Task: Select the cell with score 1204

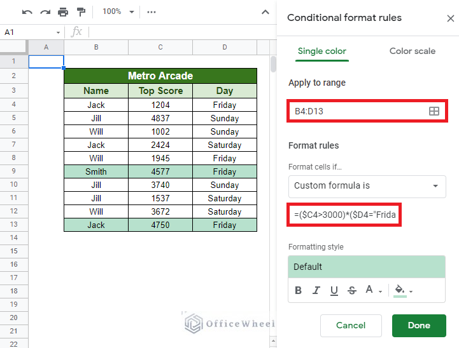Action: point(160,105)
